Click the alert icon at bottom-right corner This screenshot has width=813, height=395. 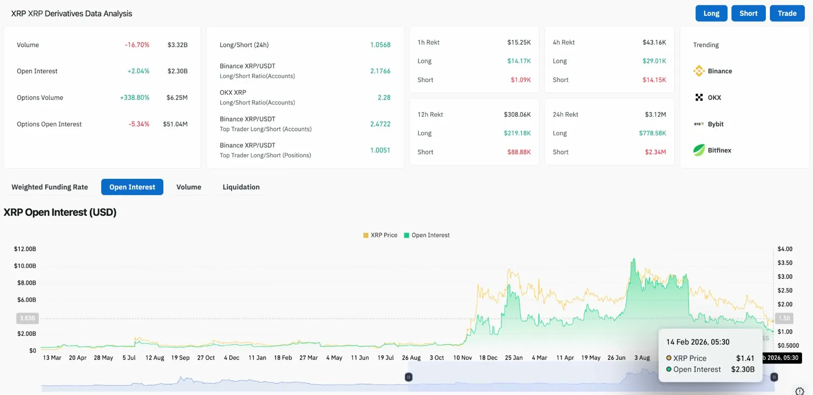click(800, 390)
